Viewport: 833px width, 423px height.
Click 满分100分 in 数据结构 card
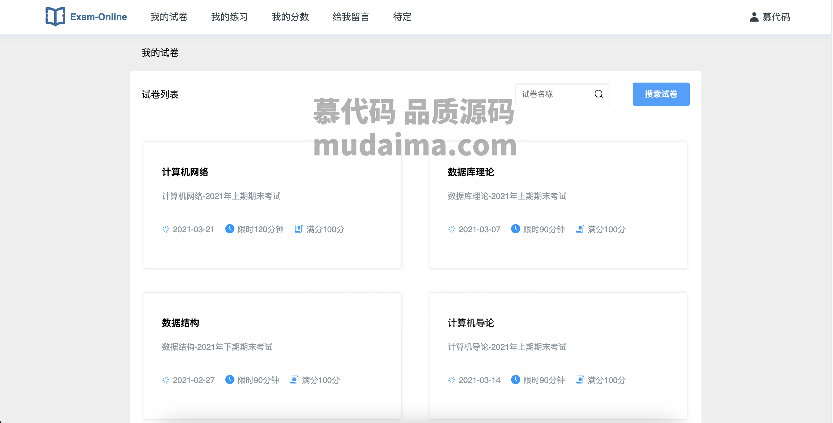tap(321, 380)
